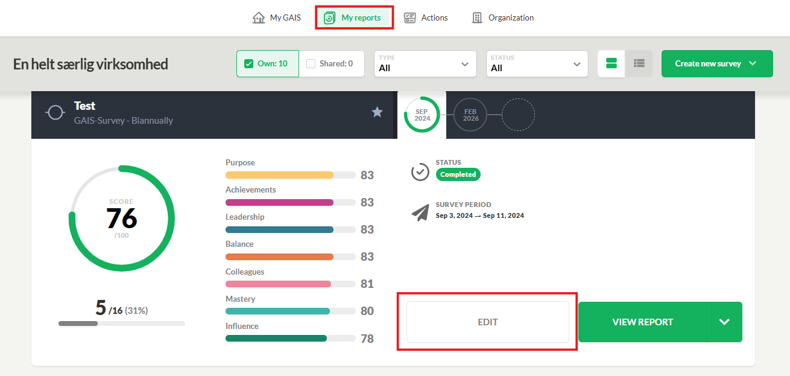Select the SEP 2024 survey round
The height and width of the screenshot is (376, 790).
[x=422, y=115]
